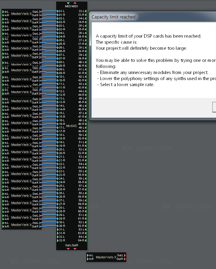This screenshot has width=216, height=269.
Task: Click the 64-R input port on Mix64S
Action: tap(86, 240)
